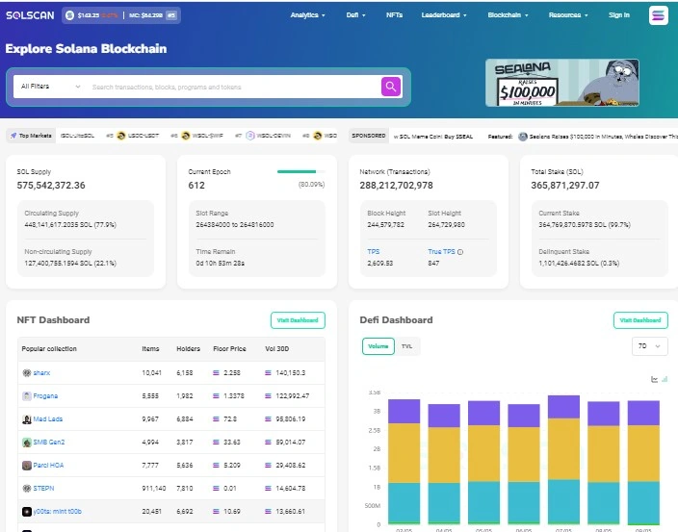Click the True TPS info icon
The image size is (678, 532).
[460, 252]
